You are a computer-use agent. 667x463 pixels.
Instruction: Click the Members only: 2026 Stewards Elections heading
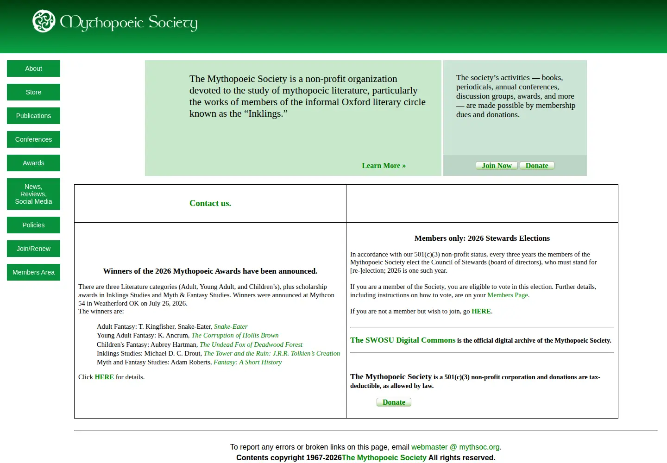tap(482, 238)
